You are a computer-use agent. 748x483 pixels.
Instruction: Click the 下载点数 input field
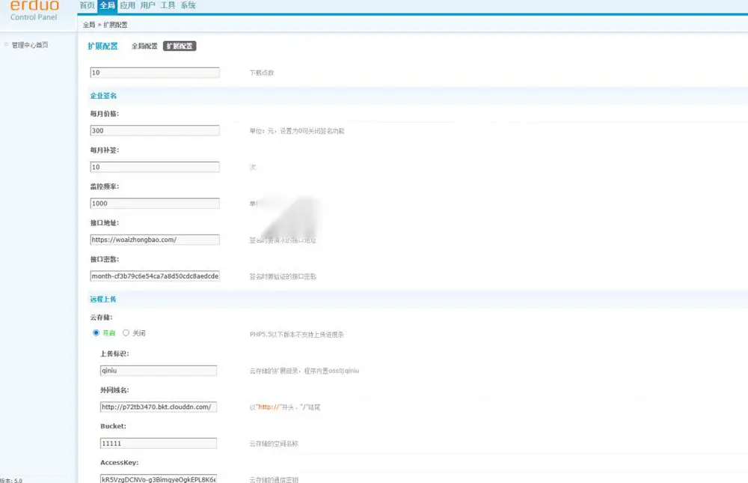[x=155, y=73]
